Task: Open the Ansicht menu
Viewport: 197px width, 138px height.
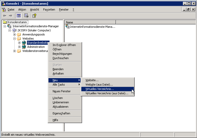Action: click(x=35, y=10)
